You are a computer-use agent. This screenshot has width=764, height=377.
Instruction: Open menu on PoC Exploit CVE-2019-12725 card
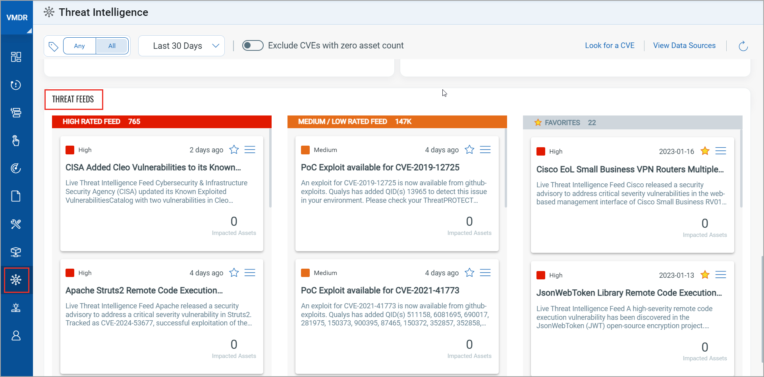pos(485,150)
